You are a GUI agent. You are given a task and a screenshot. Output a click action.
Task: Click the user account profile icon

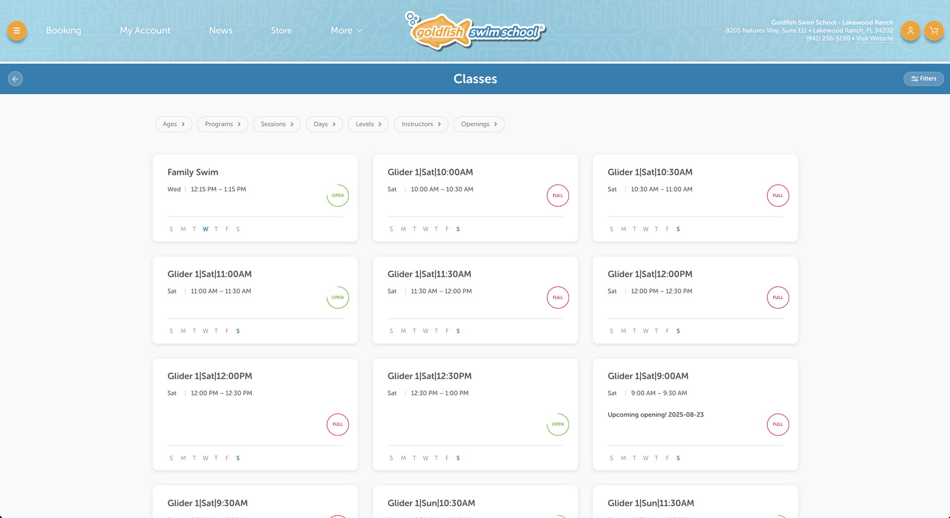point(910,31)
